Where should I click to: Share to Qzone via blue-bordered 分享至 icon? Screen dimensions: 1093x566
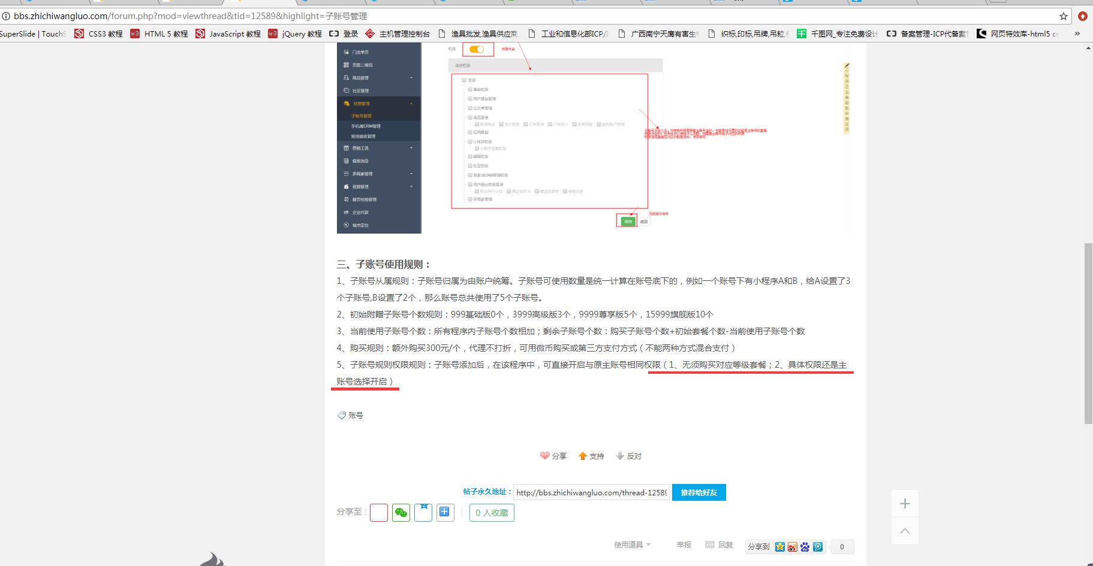[x=423, y=513]
